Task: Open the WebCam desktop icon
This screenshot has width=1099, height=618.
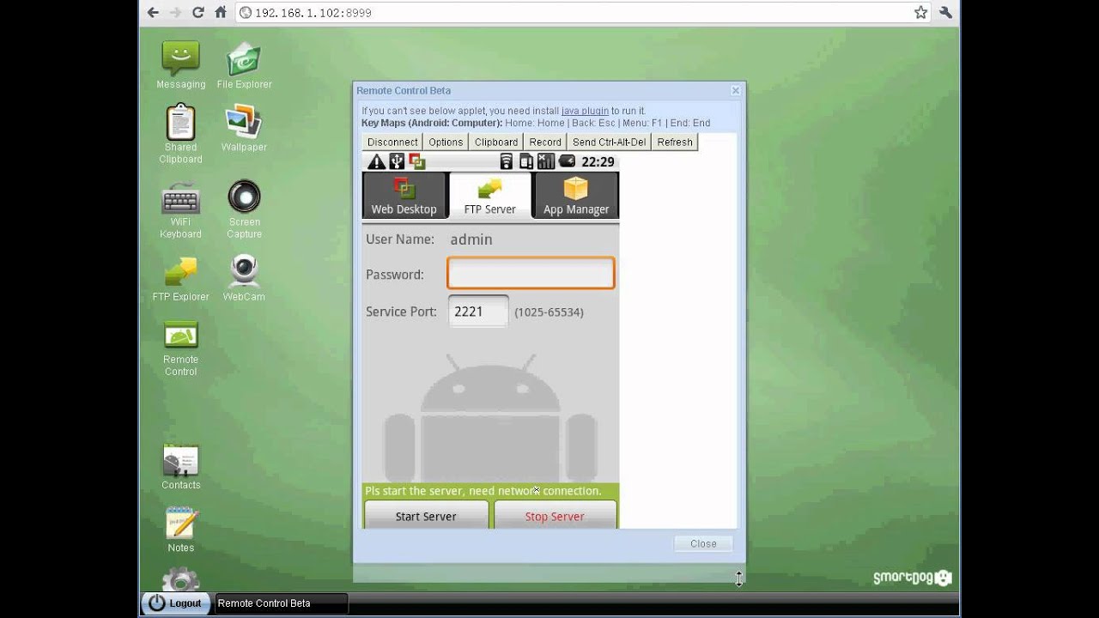Action: (x=244, y=278)
